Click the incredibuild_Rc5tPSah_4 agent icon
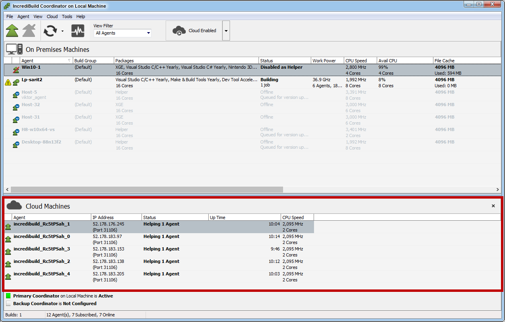 [x=8, y=277]
